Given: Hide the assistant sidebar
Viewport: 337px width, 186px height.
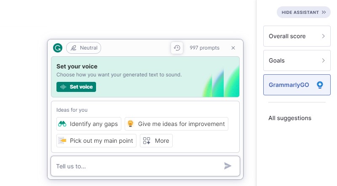Looking at the screenshot, I should (x=304, y=12).
